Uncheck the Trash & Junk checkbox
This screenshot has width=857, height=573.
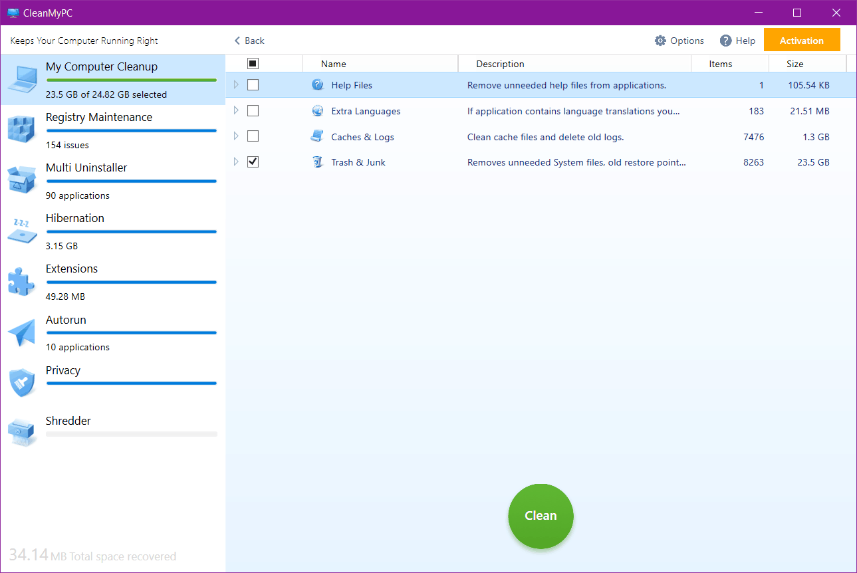[x=253, y=162]
